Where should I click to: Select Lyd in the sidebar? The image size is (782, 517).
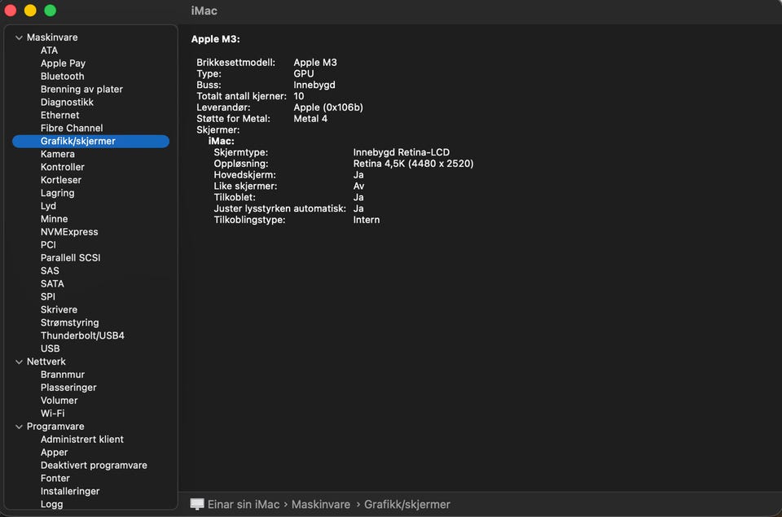tap(48, 206)
